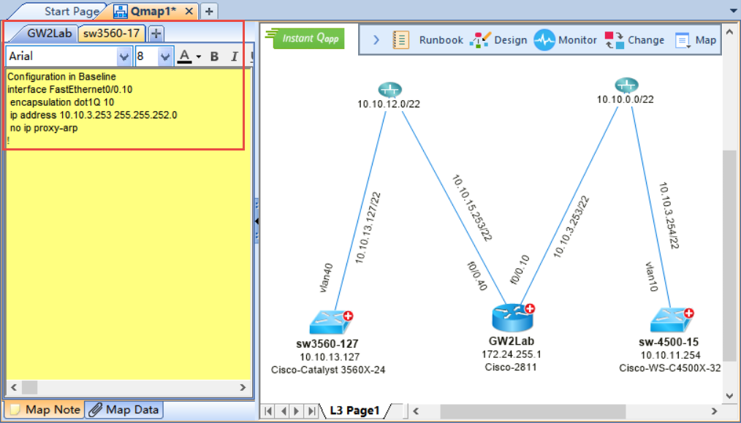This screenshot has height=423, width=741.
Task: Click the Cisco-2811 model label
Action: (x=511, y=367)
